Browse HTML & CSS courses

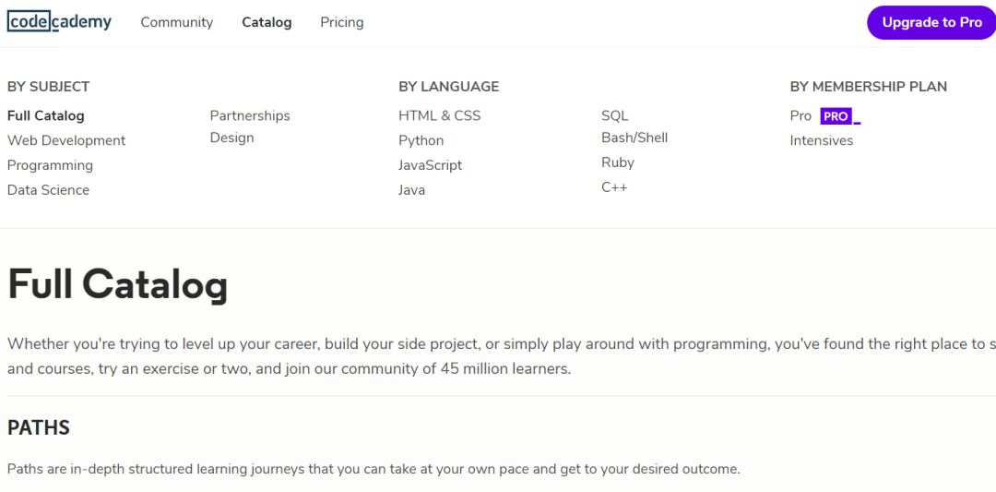click(x=439, y=115)
